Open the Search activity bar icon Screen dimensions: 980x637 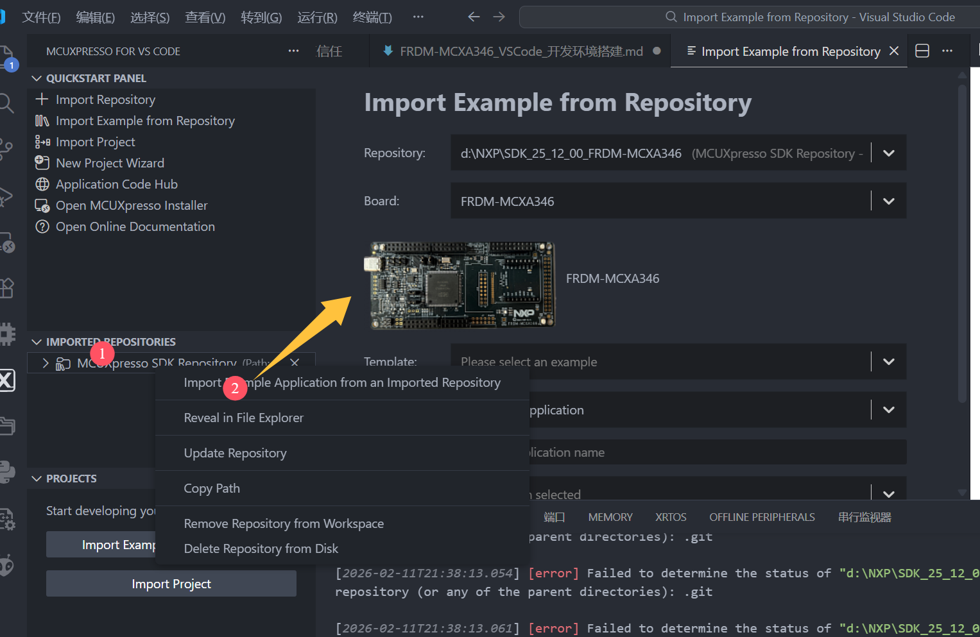click(x=6, y=103)
